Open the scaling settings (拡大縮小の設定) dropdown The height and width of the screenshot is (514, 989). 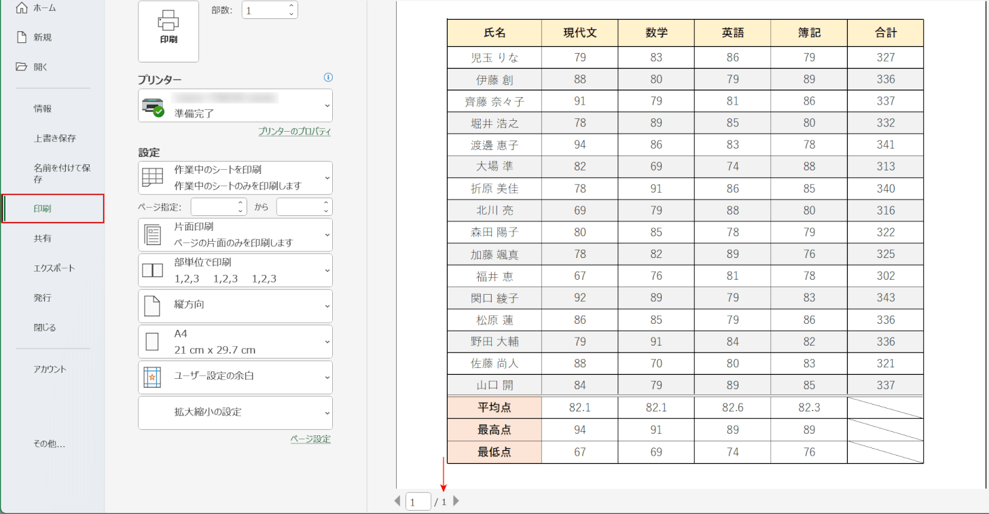pos(235,413)
